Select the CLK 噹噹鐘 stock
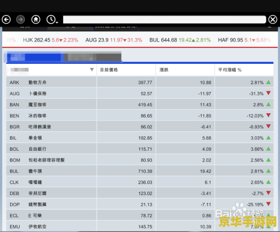The width and height of the screenshot is (280, 232). (x=140, y=182)
